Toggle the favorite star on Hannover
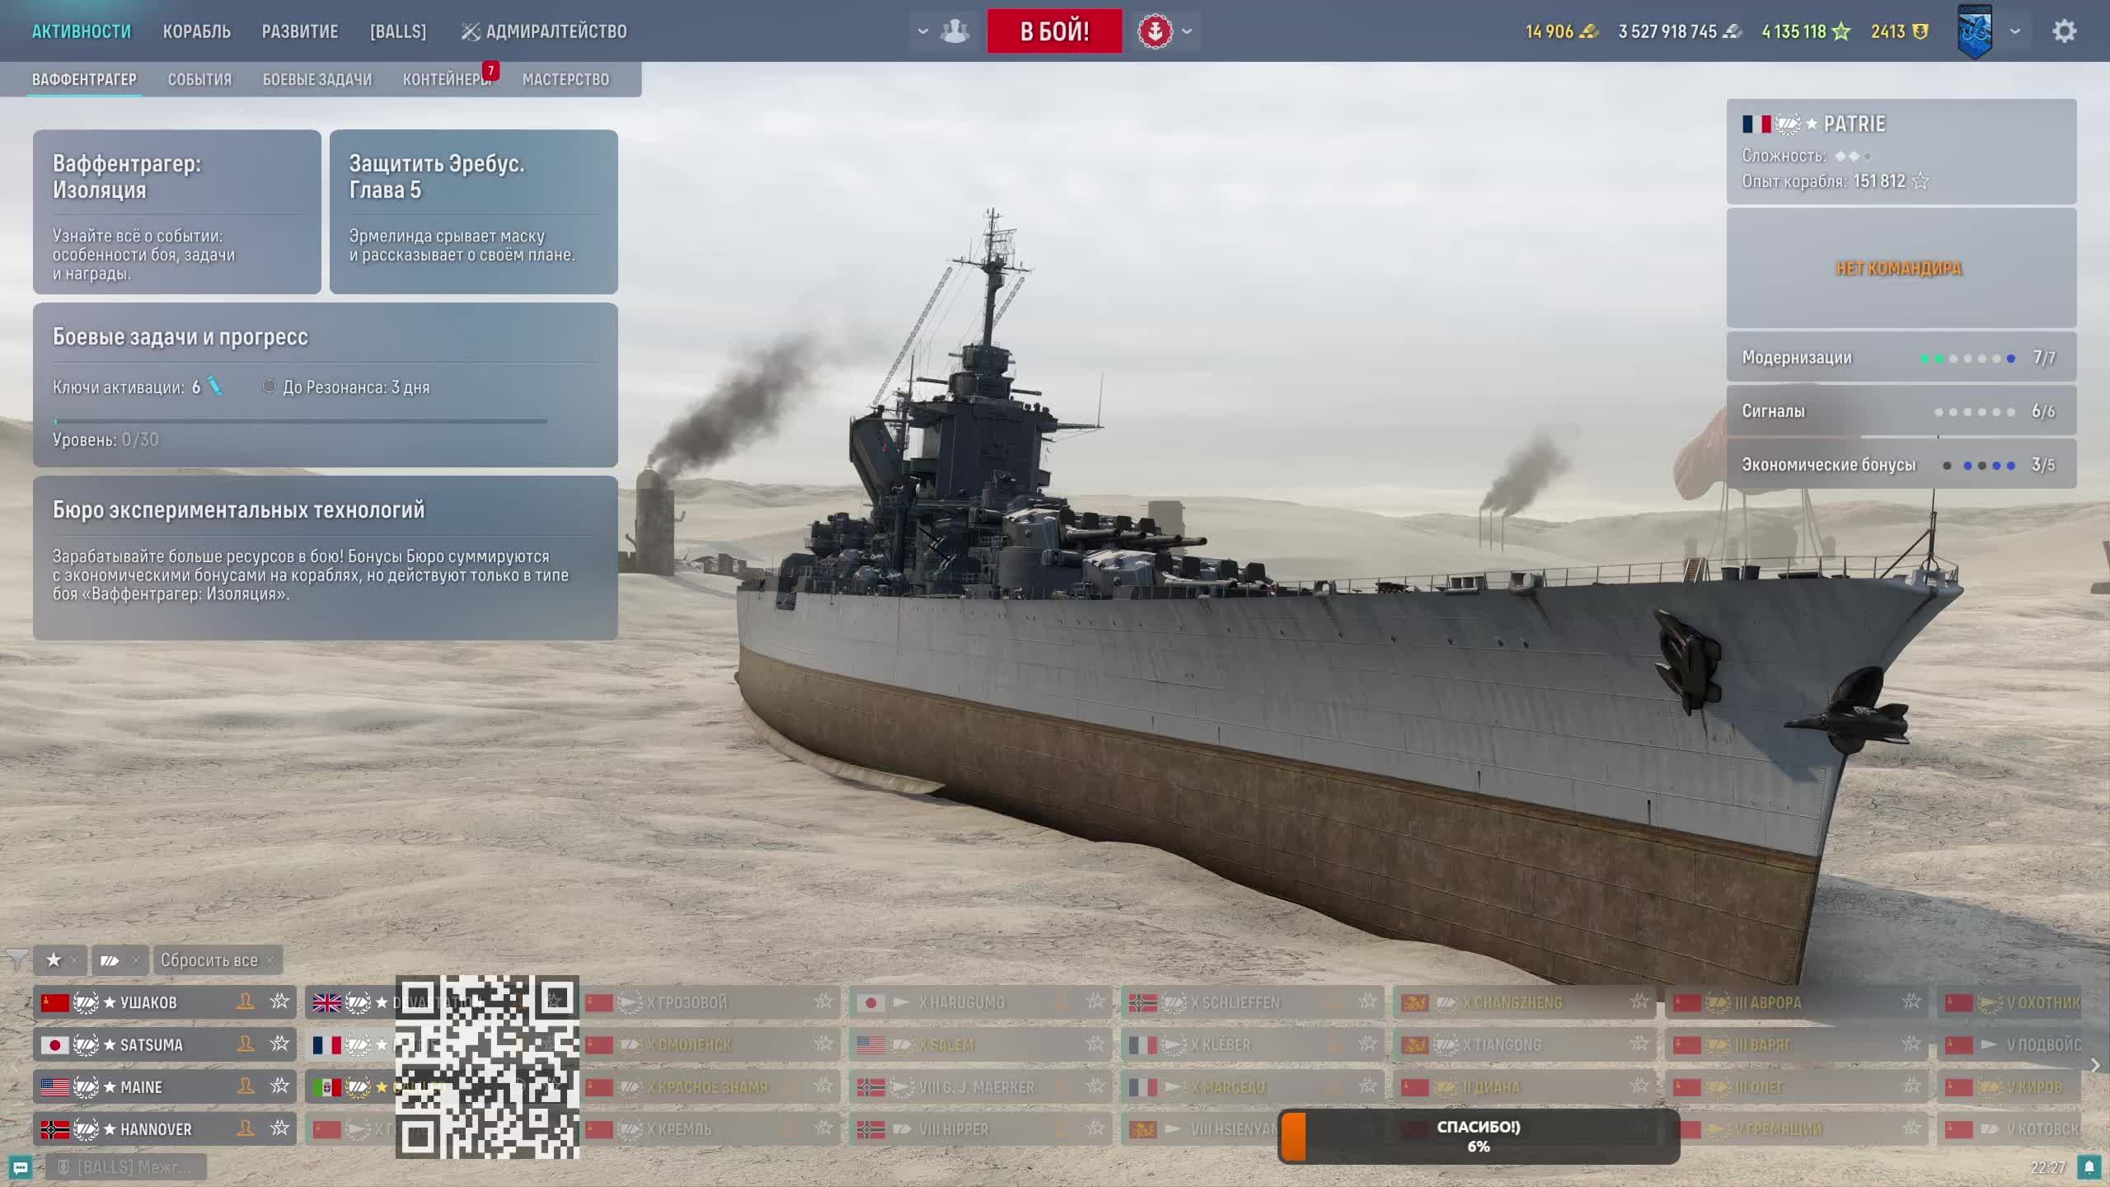The height and width of the screenshot is (1187, 2110). point(280,1128)
